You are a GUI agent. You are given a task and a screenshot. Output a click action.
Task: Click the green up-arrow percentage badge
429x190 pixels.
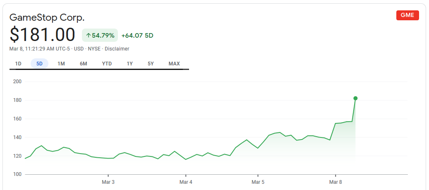(100, 35)
